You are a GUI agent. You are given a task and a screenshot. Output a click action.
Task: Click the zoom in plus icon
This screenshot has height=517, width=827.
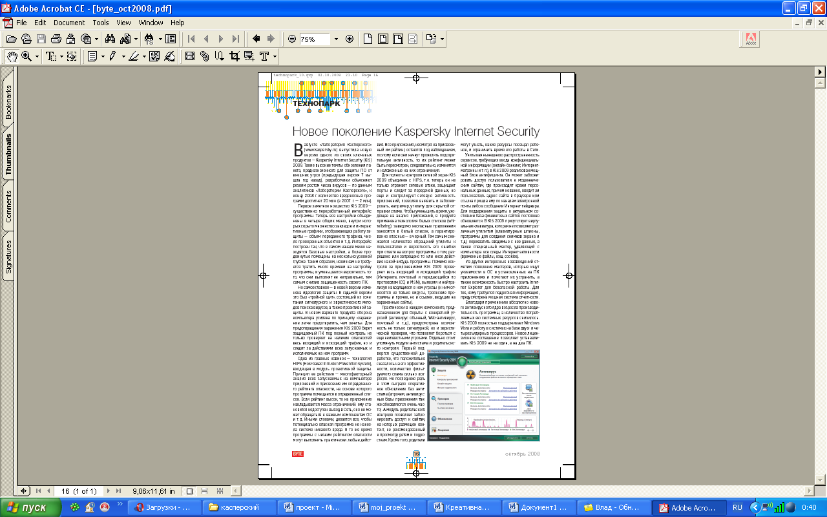(x=350, y=39)
